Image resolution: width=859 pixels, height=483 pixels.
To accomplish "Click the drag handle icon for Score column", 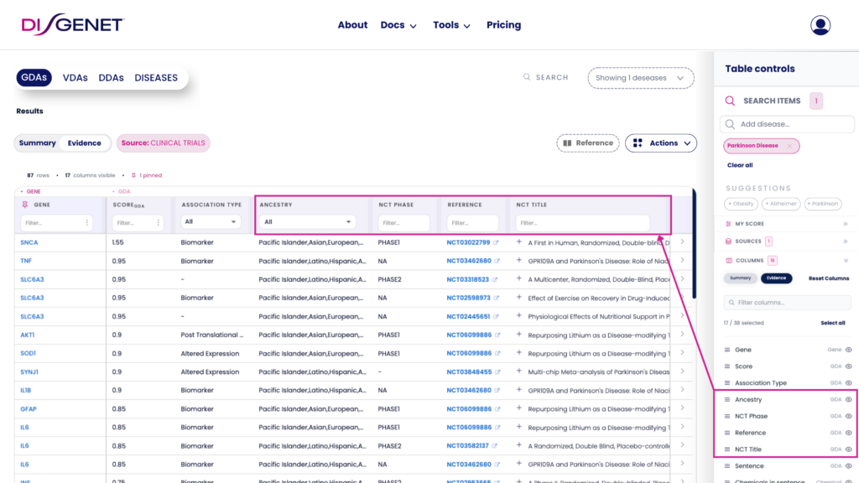I will click(x=727, y=366).
